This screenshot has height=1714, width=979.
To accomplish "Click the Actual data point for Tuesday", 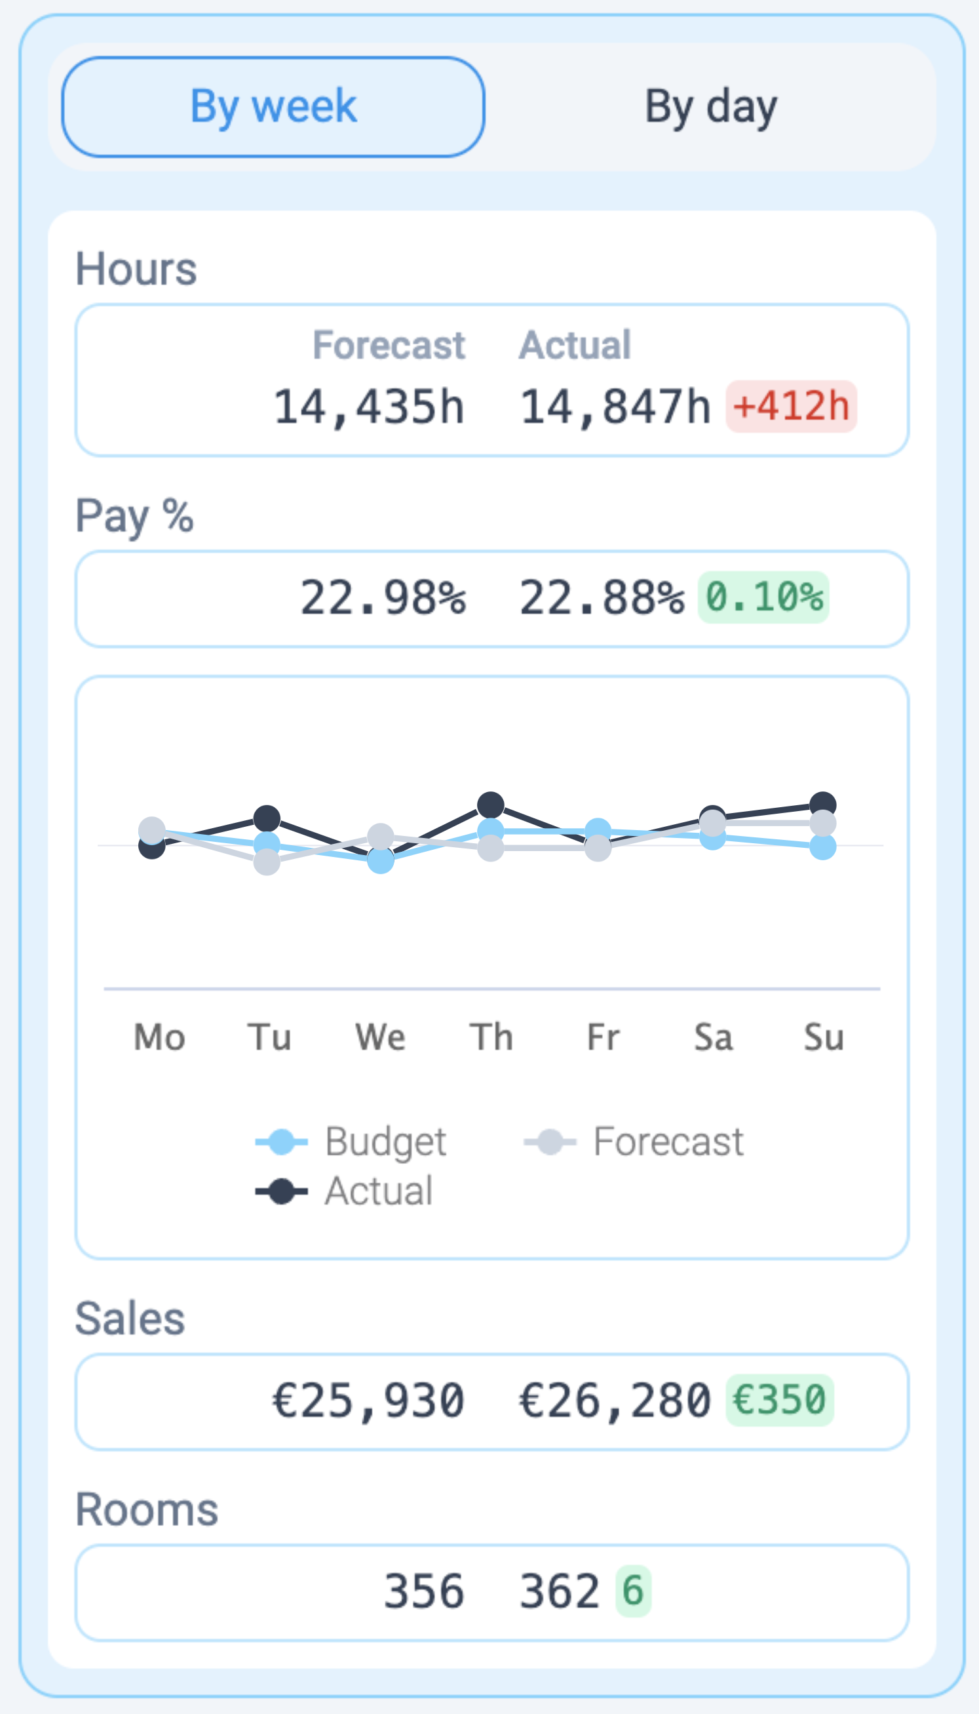I will 267,819.
